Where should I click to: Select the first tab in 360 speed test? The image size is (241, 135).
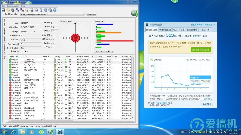[152, 29]
